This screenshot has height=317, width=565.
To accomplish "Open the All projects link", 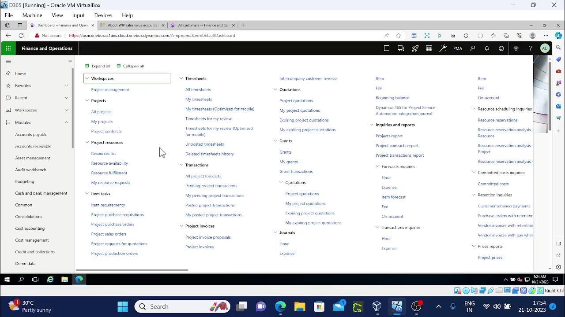I will (x=101, y=112).
